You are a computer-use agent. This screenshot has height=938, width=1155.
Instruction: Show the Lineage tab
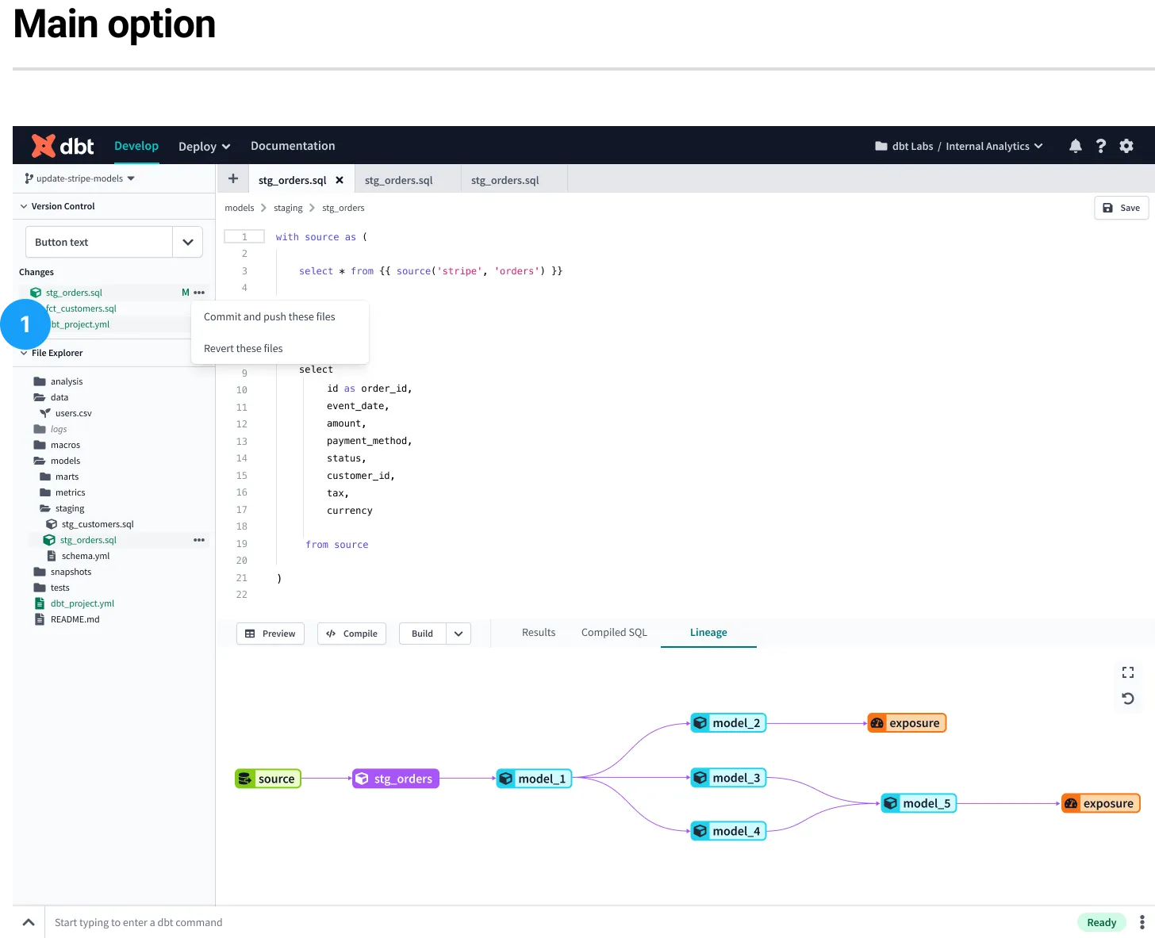pos(708,632)
